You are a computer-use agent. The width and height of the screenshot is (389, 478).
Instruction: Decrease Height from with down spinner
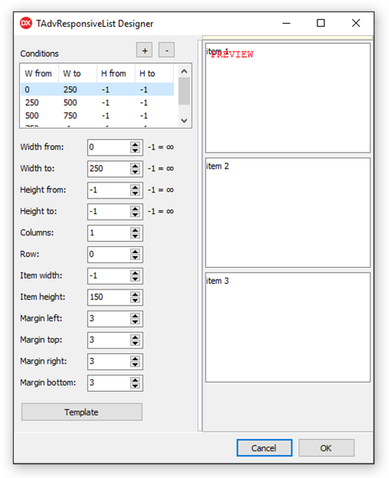(x=135, y=193)
